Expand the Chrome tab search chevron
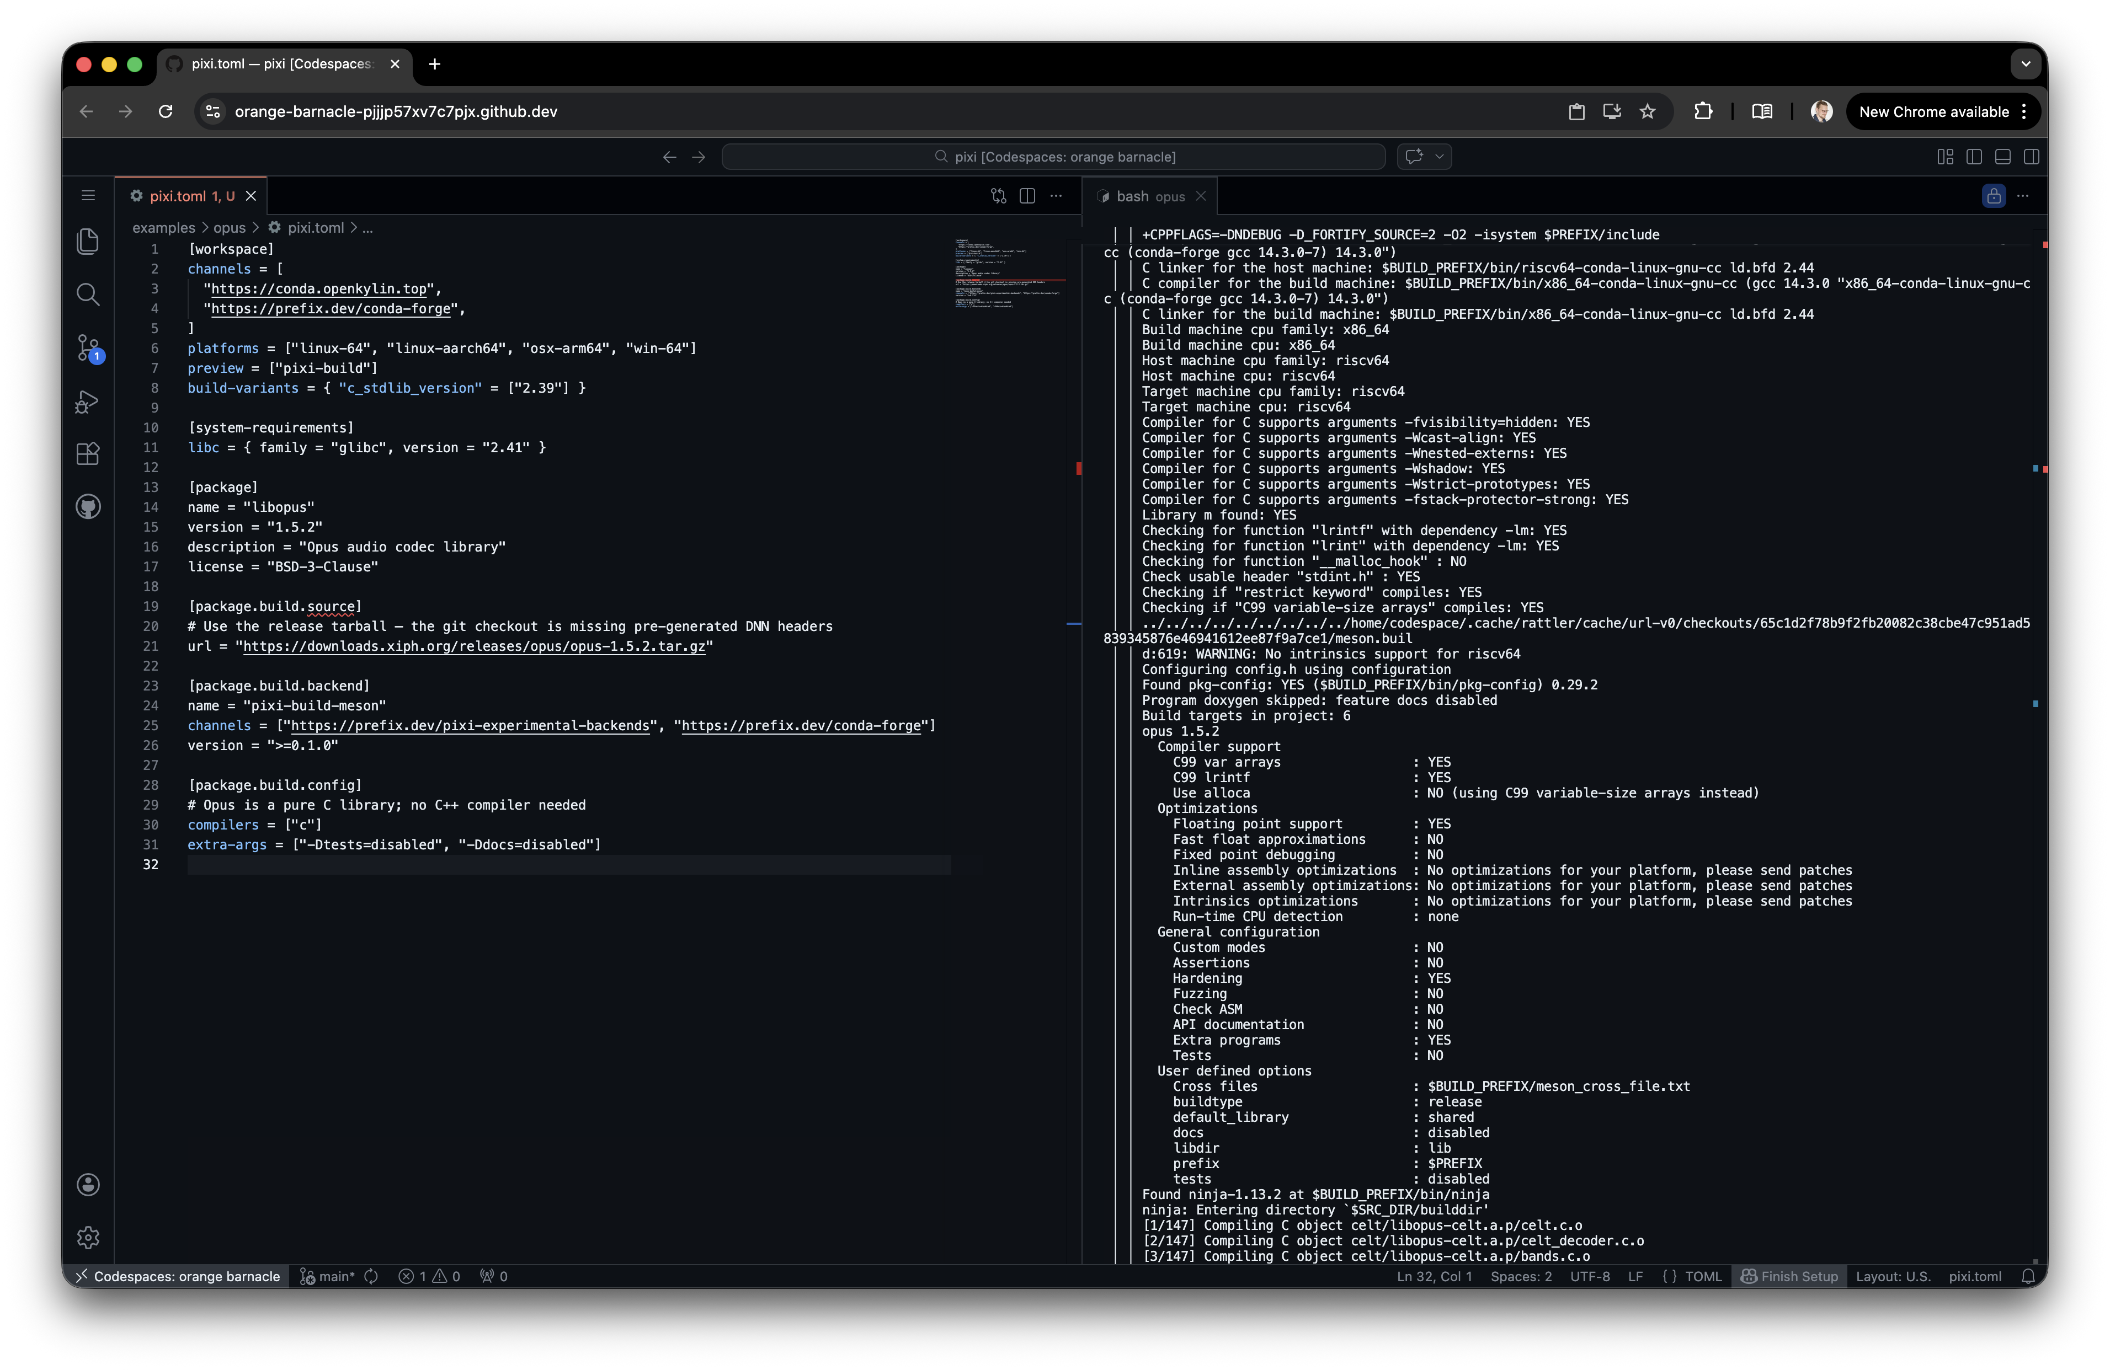2110x1370 pixels. (2025, 64)
